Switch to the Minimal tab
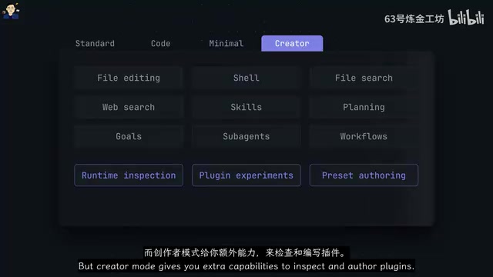Viewport: 493px width, 277px height. pyautogui.click(x=226, y=43)
